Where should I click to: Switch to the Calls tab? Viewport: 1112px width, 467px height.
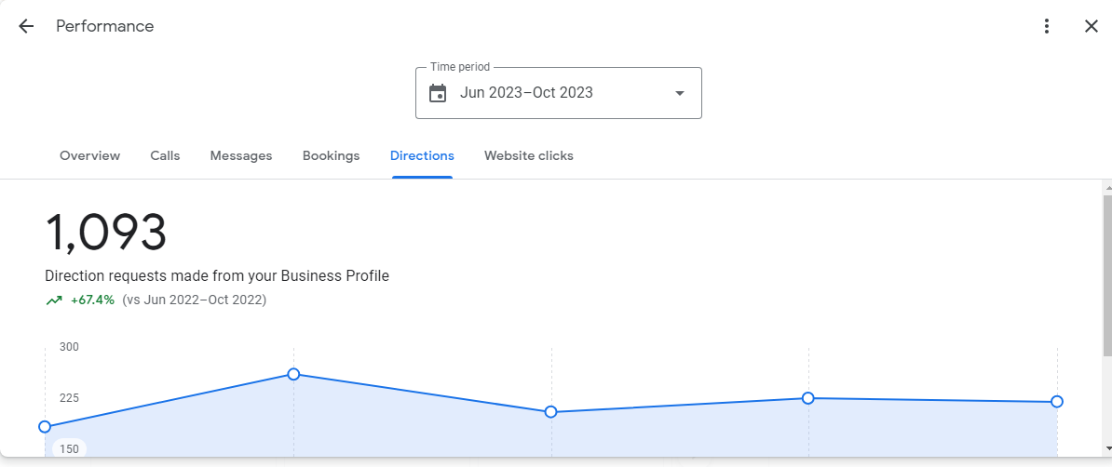165,156
